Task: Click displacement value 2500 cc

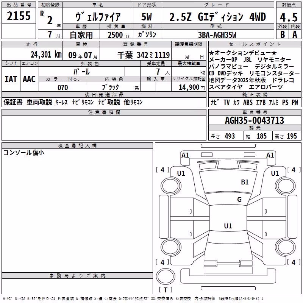Action: (x=119, y=35)
